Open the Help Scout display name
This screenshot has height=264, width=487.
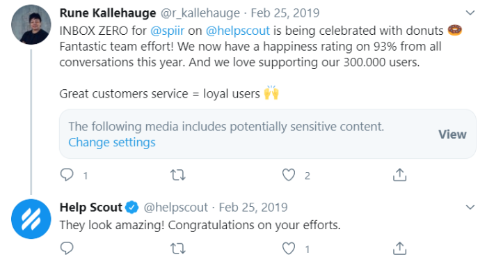[90, 208]
